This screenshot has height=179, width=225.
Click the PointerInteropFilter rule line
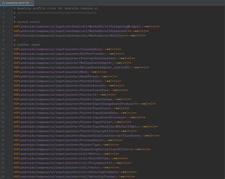(x=75, y=131)
